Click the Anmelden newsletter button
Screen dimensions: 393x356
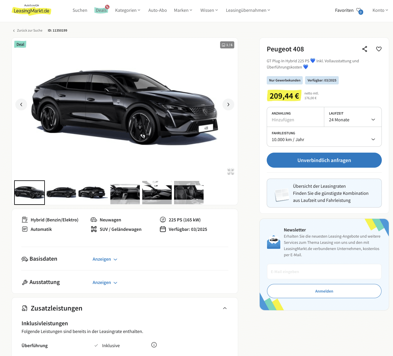[324, 291]
